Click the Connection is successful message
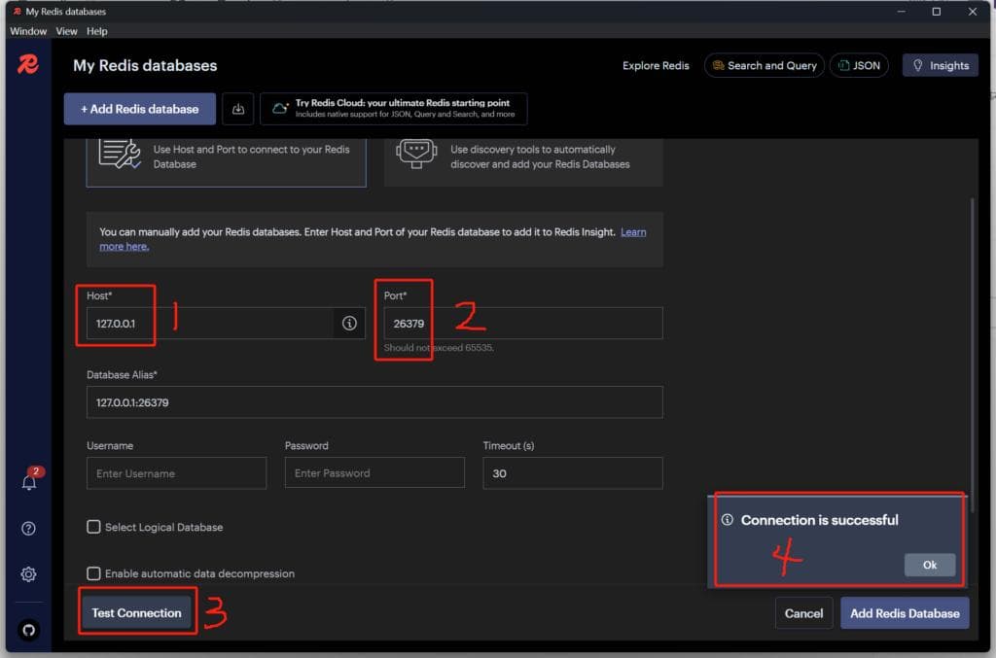This screenshot has width=996, height=658. point(819,520)
